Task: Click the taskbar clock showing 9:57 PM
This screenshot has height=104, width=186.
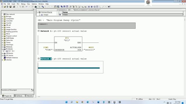Action: click(178, 102)
